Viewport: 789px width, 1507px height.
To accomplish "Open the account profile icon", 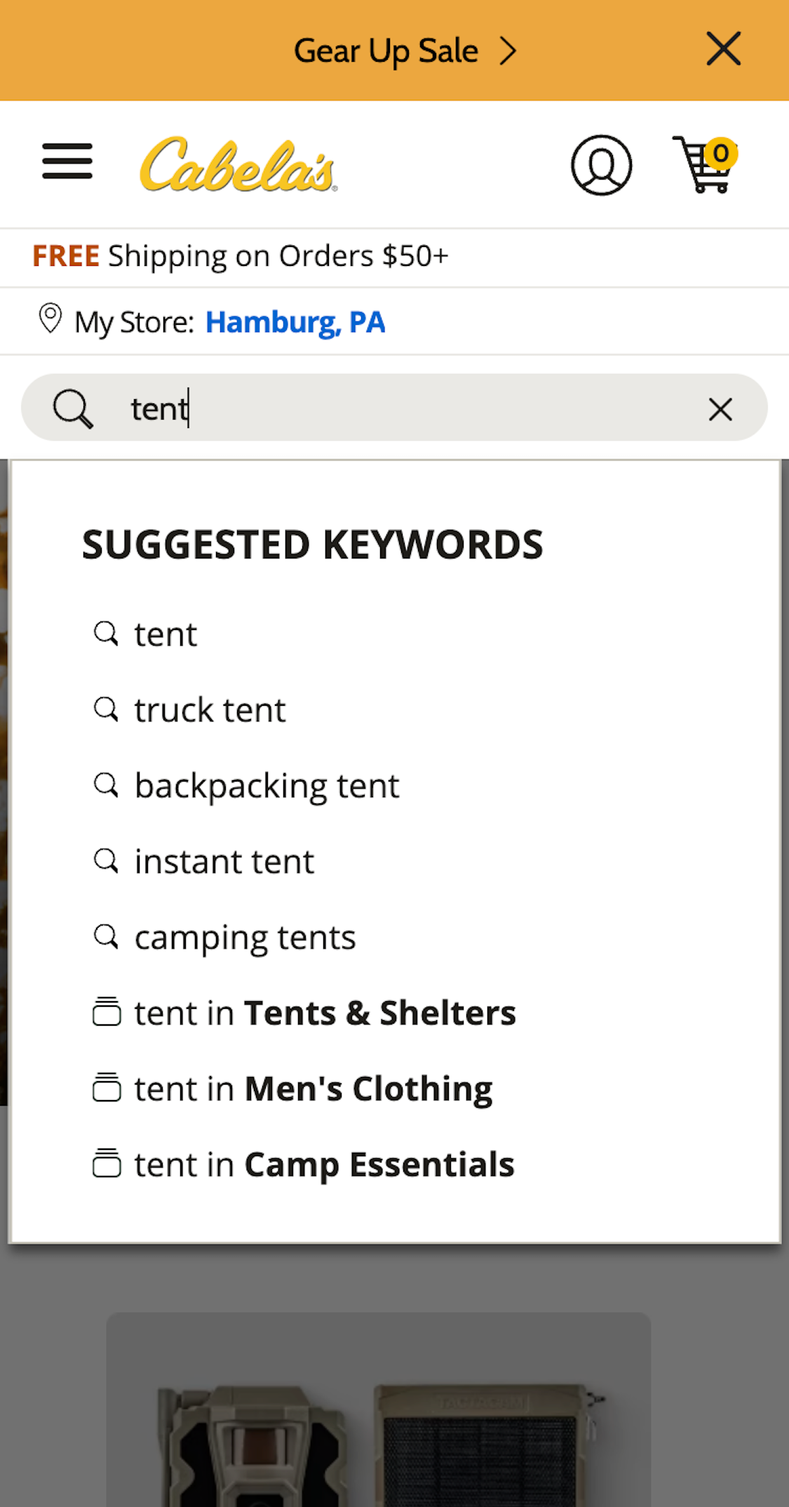I will (602, 164).
